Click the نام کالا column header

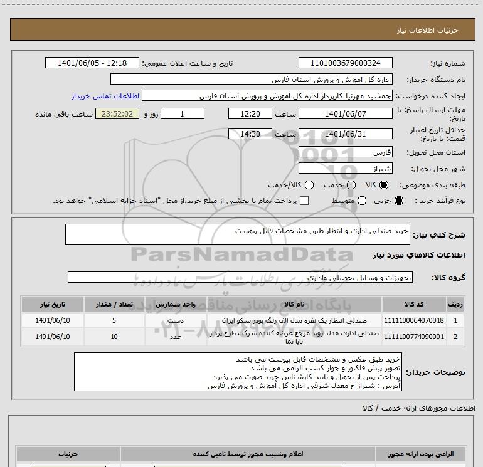pos(294,304)
